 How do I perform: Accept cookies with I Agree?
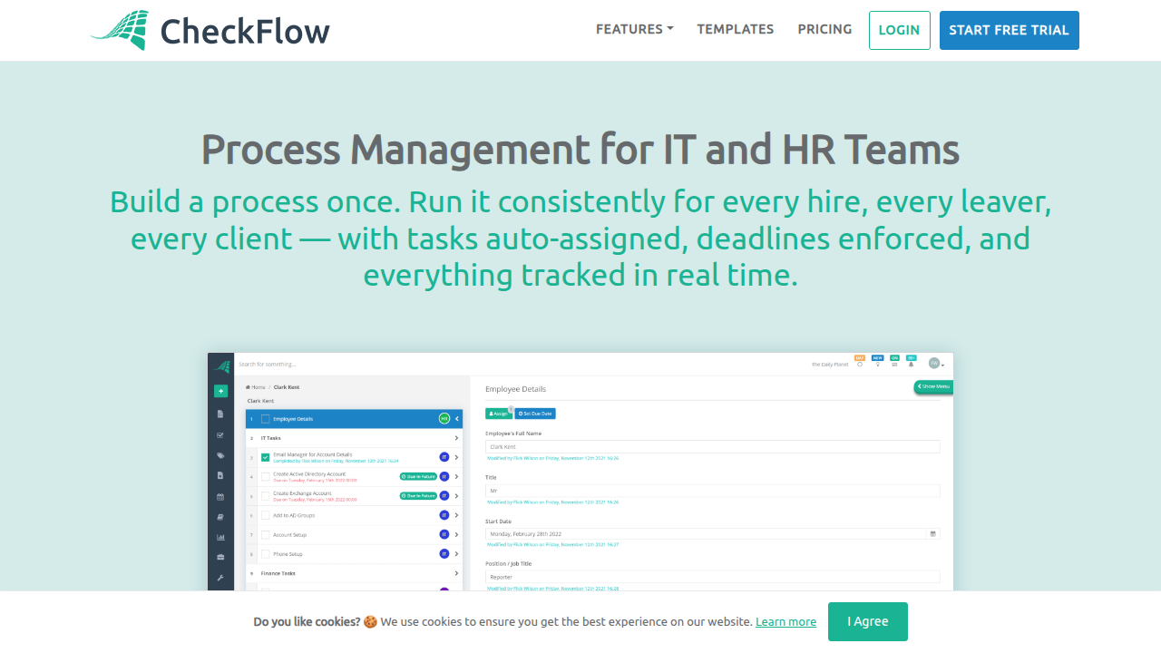tap(868, 621)
